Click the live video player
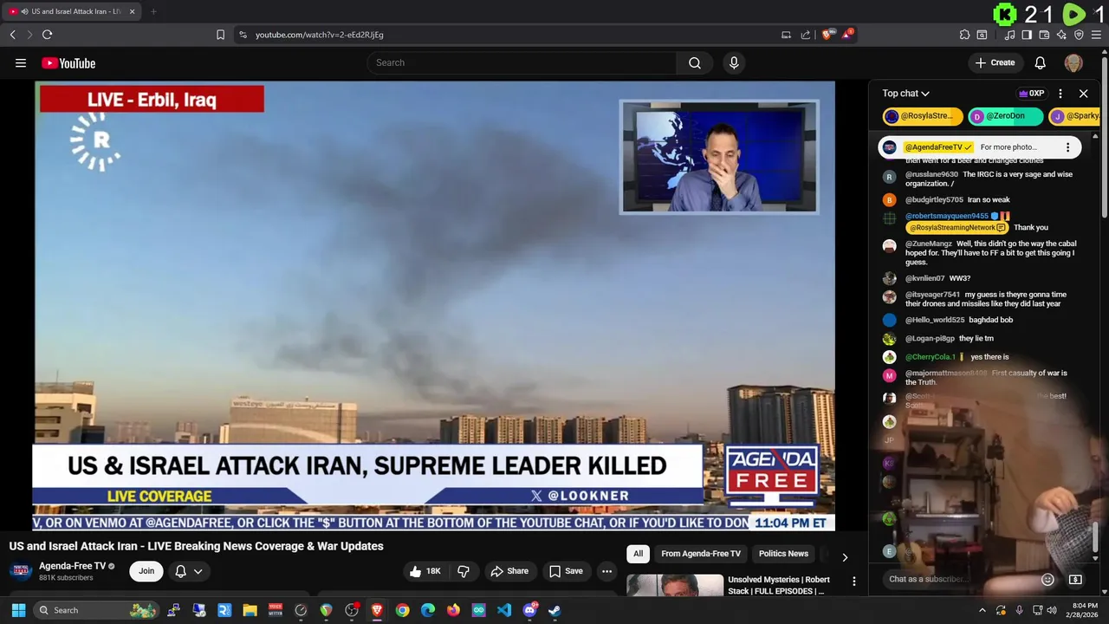 tap(434, 305)
